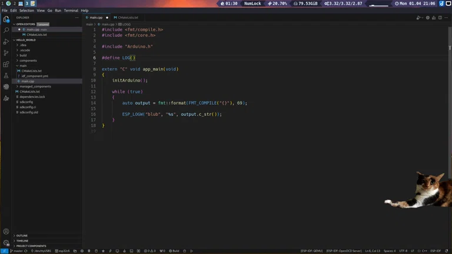Expand the OUTLINE section
The width and height of the screenshot is (452, 254).
tap(22, 236)
